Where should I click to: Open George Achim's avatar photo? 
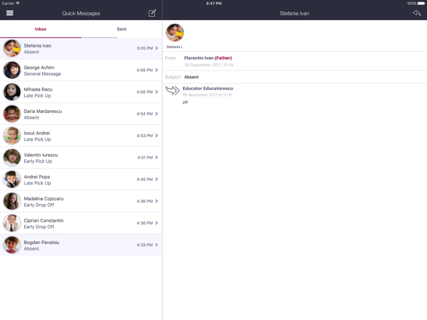[12, 70]
